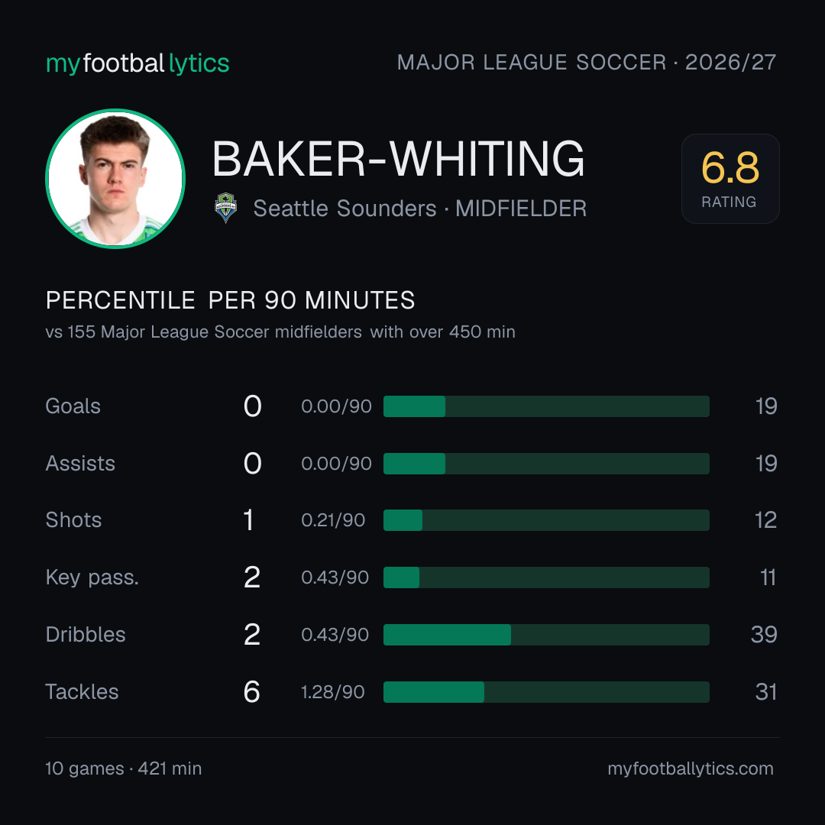Select the Tackles stat label
Screen dimensions: 825x825
(x=82, y=692)
